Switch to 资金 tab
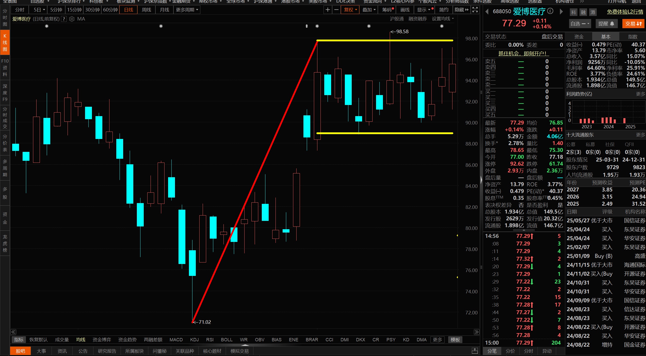The width and height of the screenshot is (646, 356). [579, 37]
